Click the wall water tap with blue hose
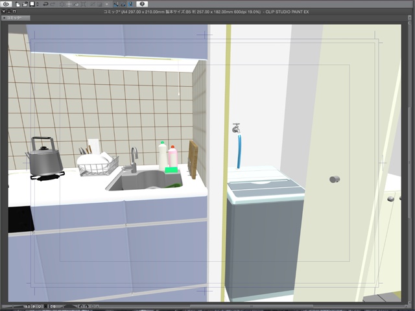 (237, 145)
